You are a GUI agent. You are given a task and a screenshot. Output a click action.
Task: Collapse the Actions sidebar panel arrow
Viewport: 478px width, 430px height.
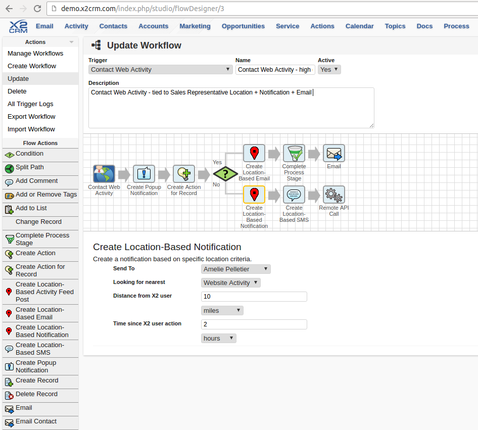pos(71,42)
